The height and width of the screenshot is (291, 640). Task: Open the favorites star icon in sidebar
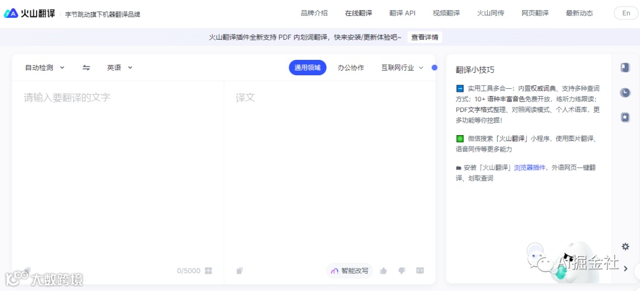point(625,117)
